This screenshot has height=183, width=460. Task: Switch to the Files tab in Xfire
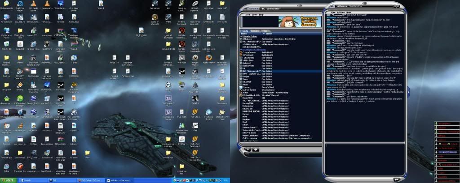click(265, 31)
